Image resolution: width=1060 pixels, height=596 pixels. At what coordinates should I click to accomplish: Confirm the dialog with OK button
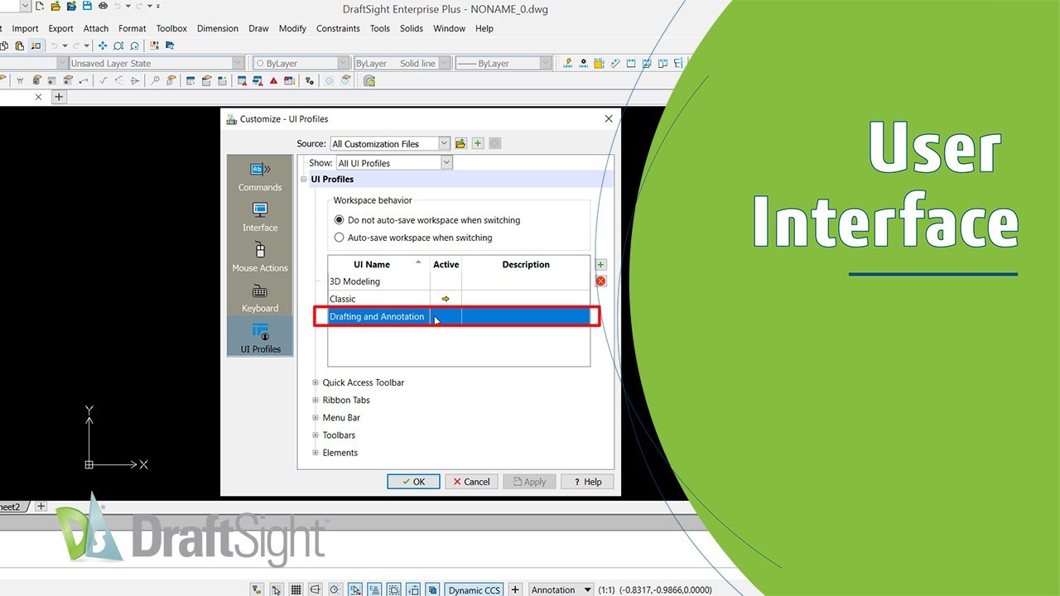[x=413, y=481]
